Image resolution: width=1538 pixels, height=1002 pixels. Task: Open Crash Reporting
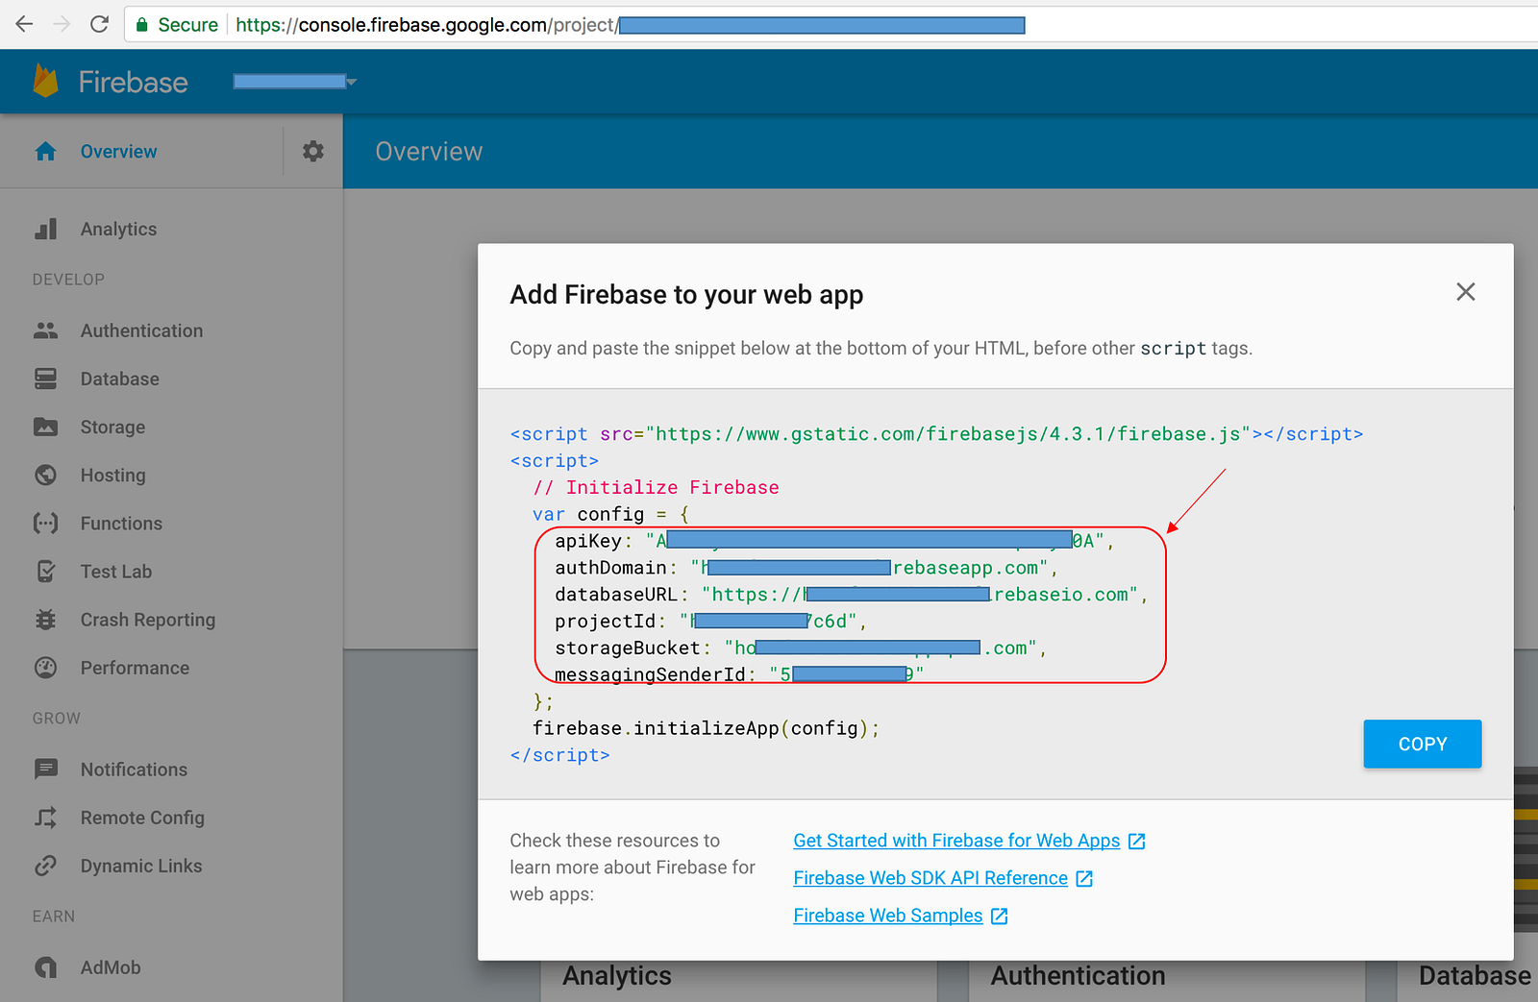[x=148, y=620]
